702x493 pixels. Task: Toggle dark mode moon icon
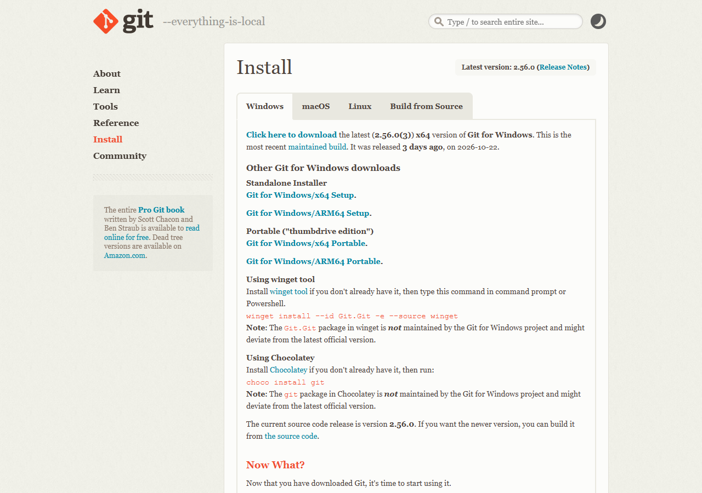(x=598, y=21)
